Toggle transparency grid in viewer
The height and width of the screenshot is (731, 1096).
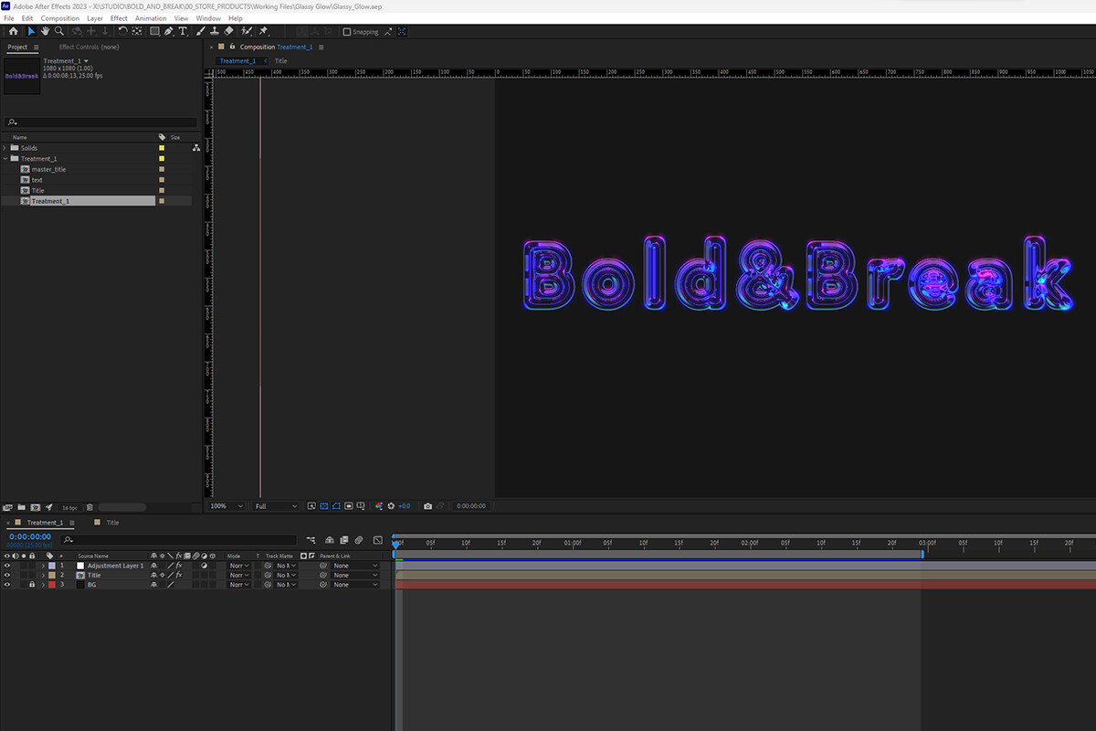point(323,505)
